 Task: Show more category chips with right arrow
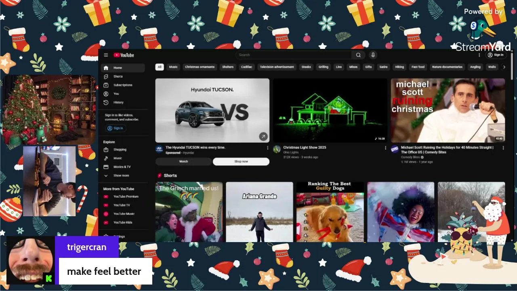click(504, 67)
